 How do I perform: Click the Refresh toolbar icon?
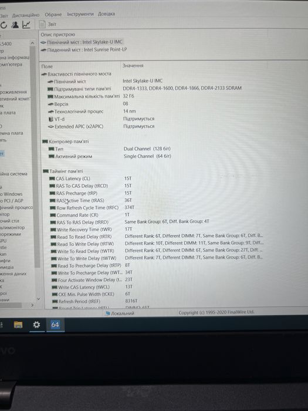(x=4, y=25)
